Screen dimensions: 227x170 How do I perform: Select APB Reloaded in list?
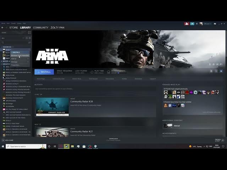(x=11, y=101)
